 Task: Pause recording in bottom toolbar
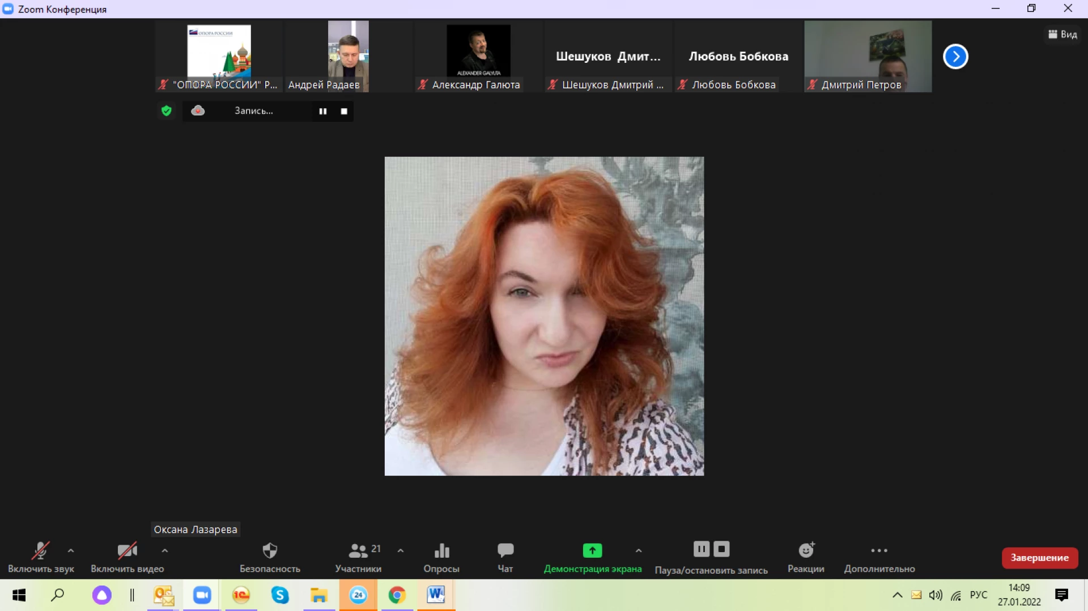coord(702,549)
